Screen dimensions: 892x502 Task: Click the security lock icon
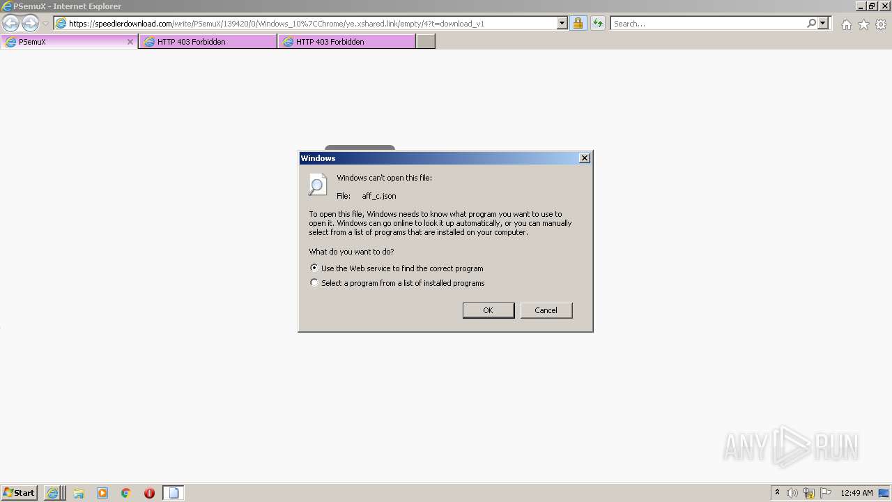click(578, 23)
